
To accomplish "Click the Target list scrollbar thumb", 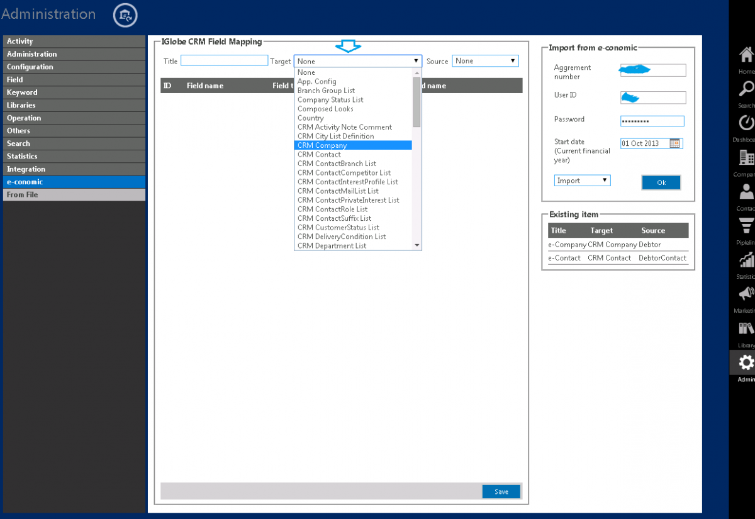I will click(417, 102).
